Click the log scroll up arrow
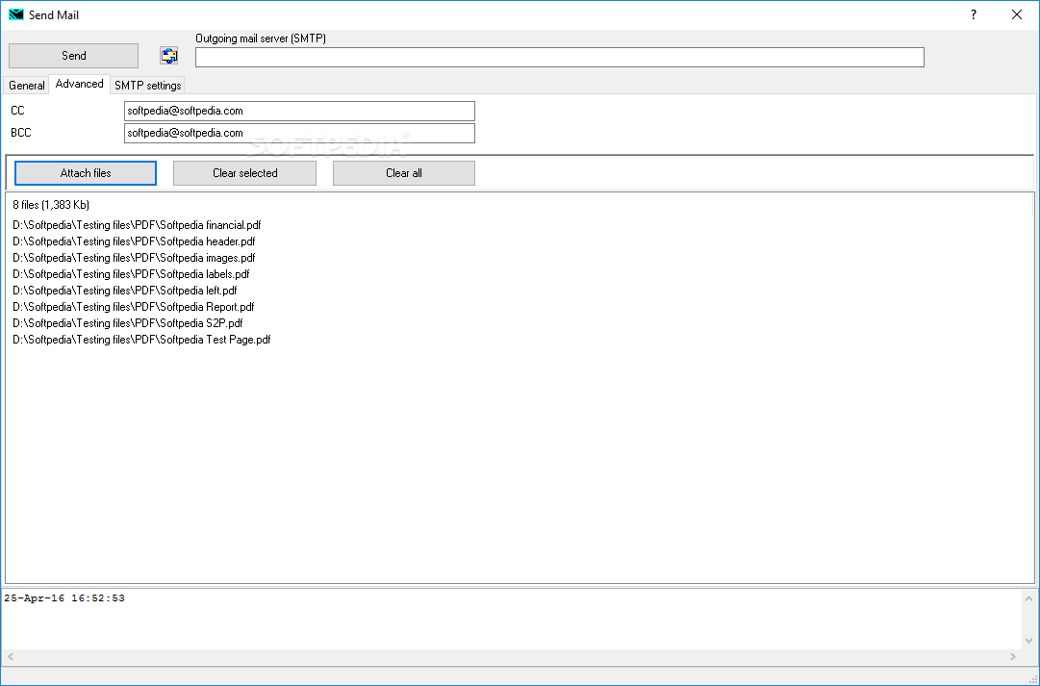 point(1028,598)
